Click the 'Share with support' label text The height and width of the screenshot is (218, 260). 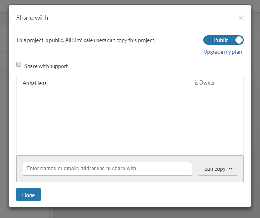pyautogui.click(x=46, y=66)
